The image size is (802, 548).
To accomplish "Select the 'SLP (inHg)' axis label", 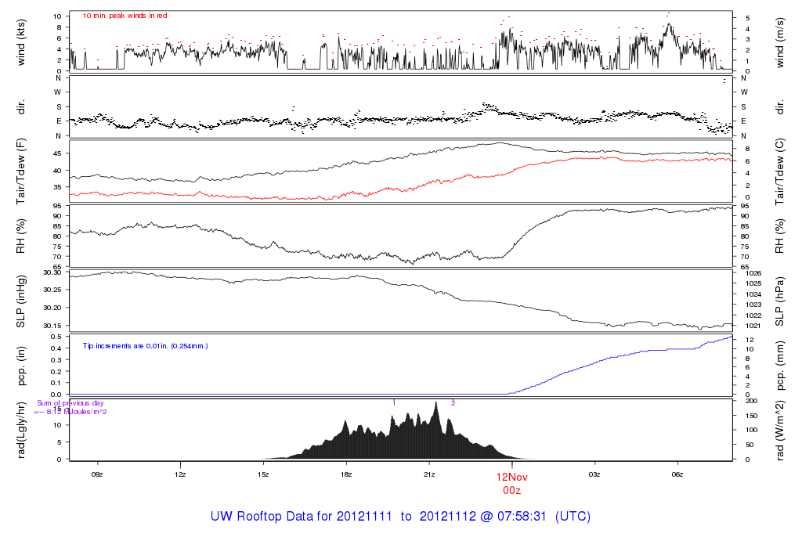I will coord(21,301).
